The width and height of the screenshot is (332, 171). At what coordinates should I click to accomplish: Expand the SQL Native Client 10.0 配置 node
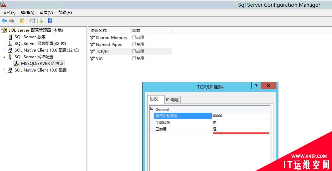coord(4,70)
